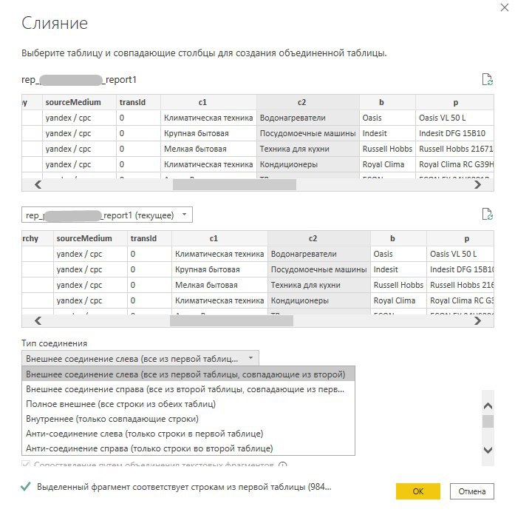The image size is (515, 515).
Task: Click Royal Clima cell in first table
Action: 388,164
